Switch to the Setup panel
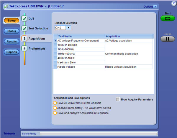 point(12,21)
